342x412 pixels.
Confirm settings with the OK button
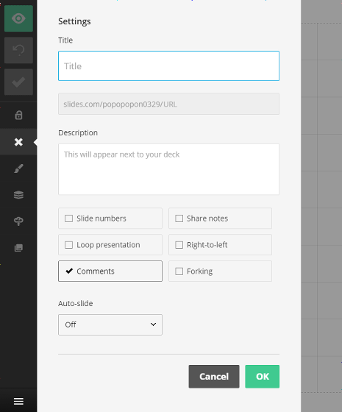[262, 377]
